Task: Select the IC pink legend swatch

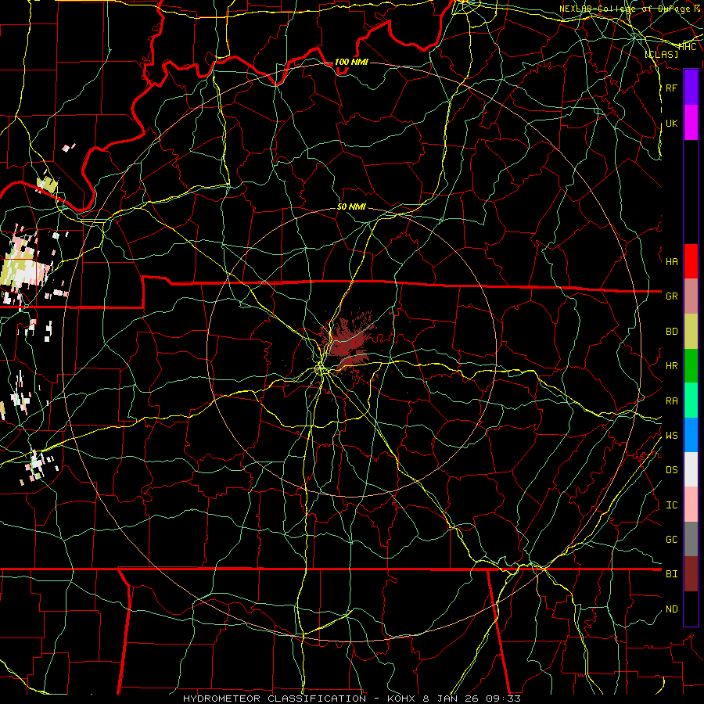Action: click(x=691, y=505)
